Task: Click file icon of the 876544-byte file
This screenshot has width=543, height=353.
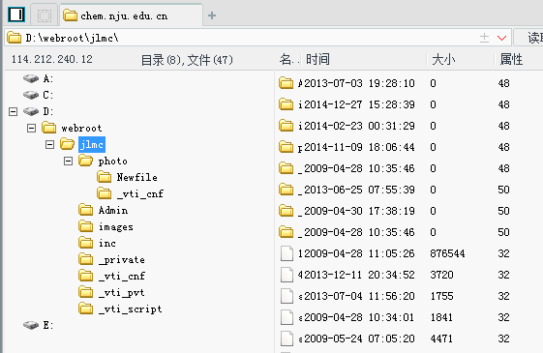Action: point(287,253)
